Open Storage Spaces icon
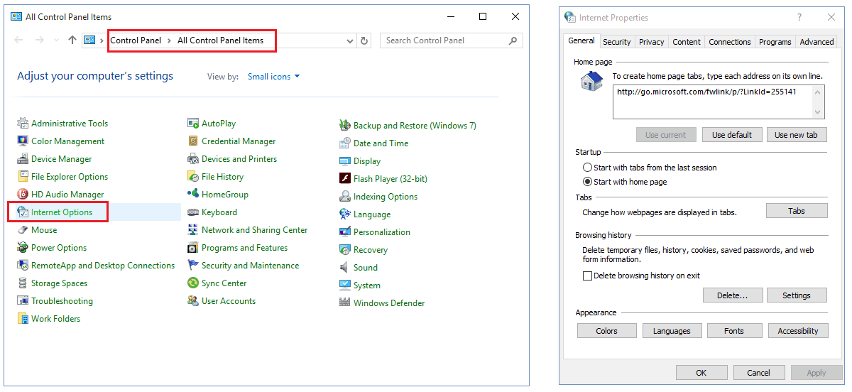852x392 pixels. (23, 283)
